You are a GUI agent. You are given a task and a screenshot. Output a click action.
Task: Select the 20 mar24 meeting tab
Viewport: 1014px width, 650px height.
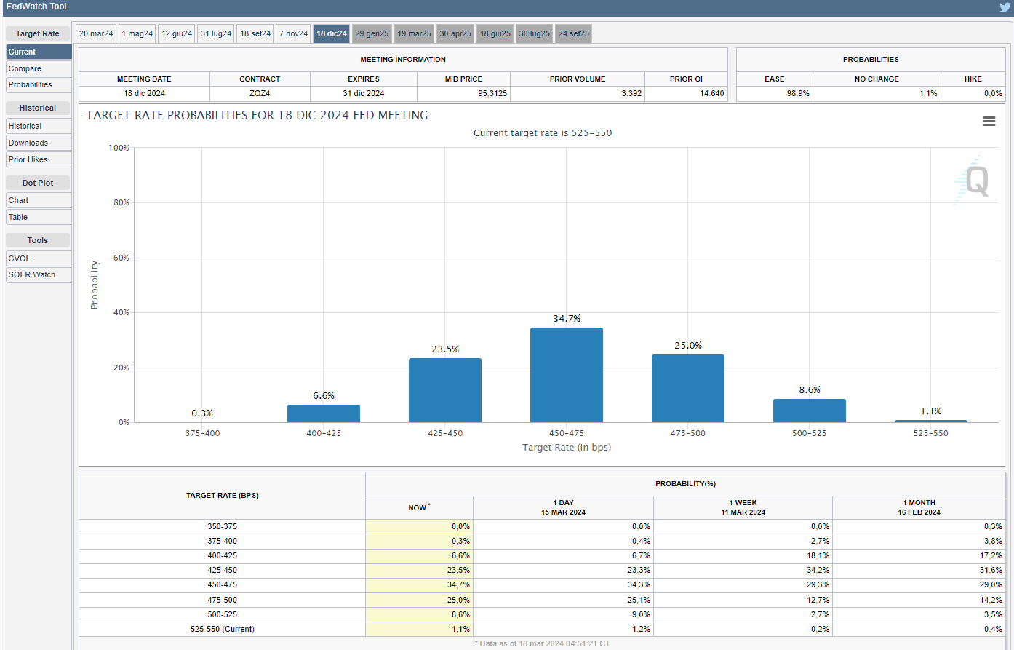(x=96, y=33)
